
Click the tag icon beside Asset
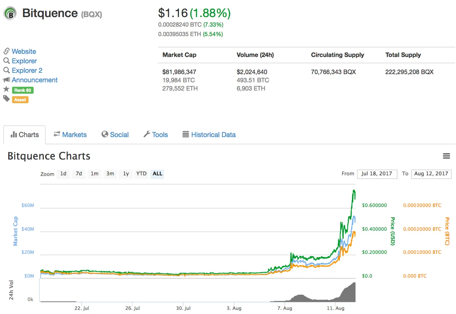coord(6,99)
